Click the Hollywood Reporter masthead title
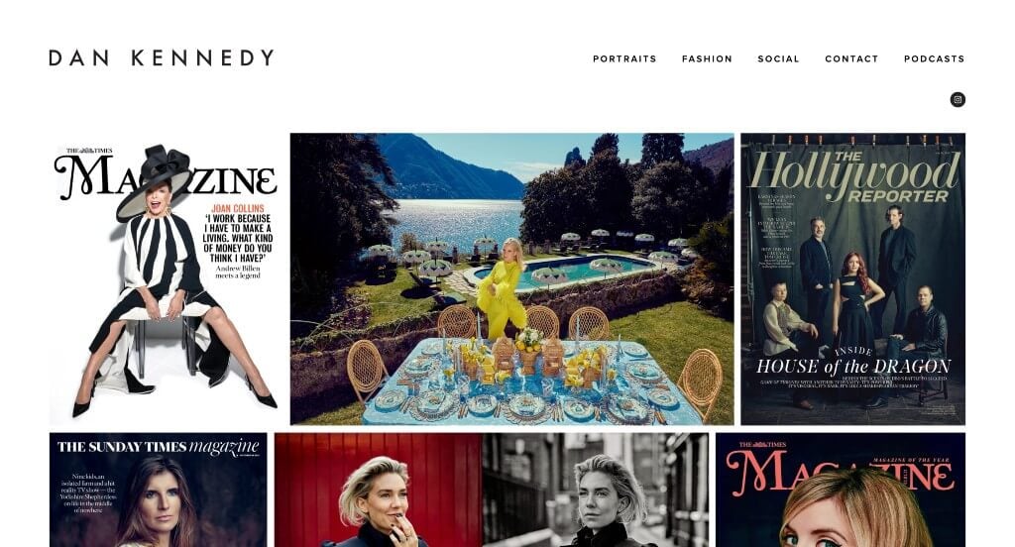1015x547 pixels. coord(854,176)
